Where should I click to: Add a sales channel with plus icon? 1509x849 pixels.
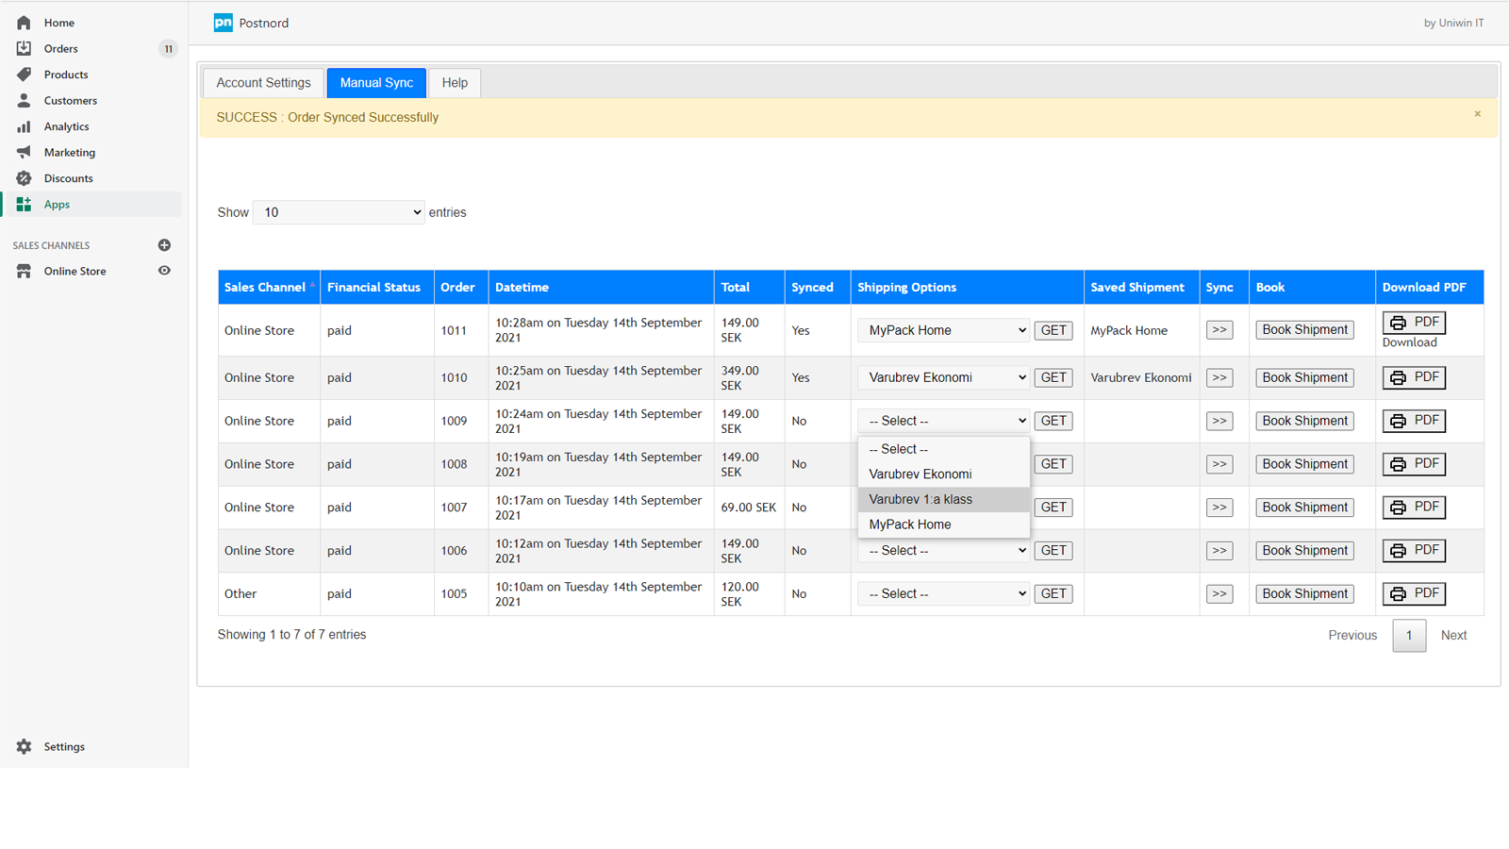coord(164,245)
